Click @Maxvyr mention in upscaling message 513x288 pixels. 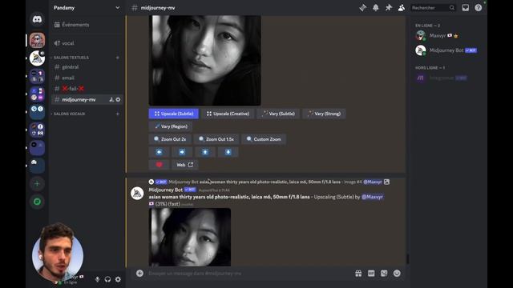pos(372,197)
